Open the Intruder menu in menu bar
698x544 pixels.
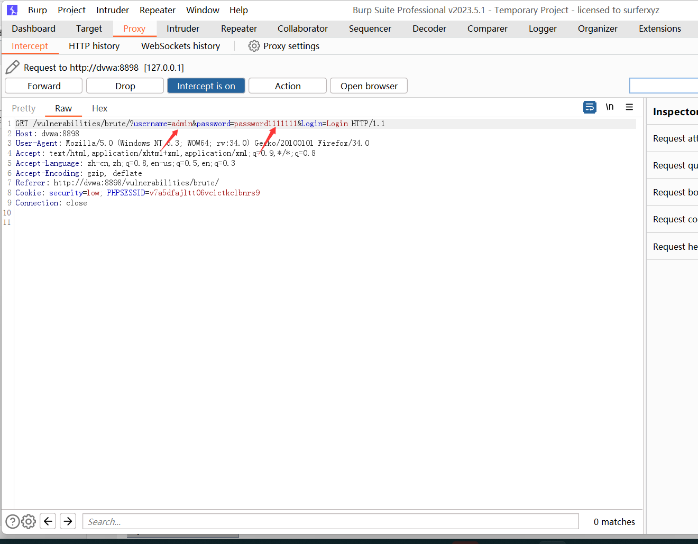click(x=113, y=10)
